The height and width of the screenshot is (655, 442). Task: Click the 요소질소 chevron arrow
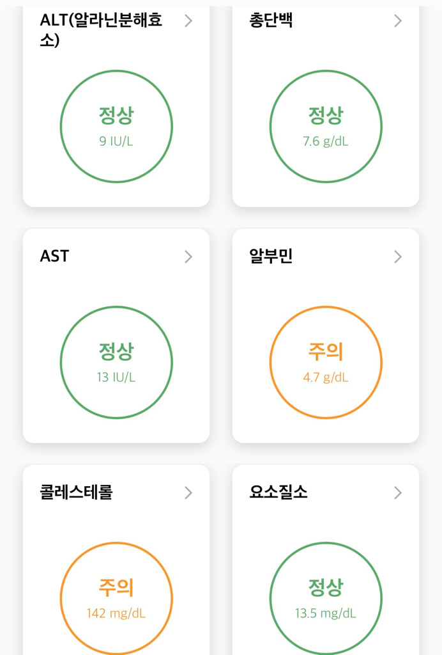(398, 493)
